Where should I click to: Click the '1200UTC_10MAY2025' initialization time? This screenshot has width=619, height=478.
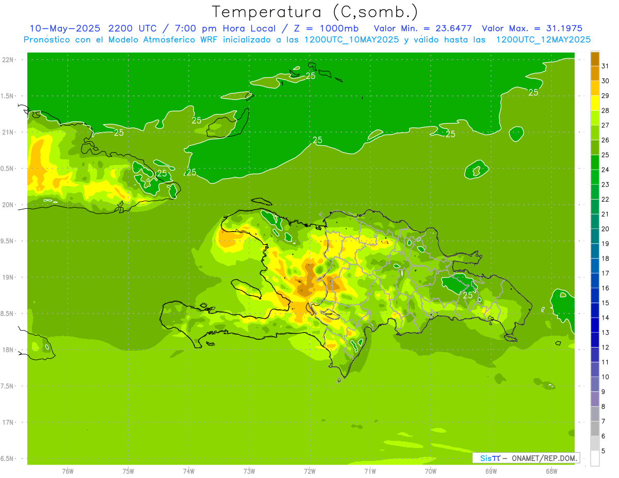(x=352, y=39)
